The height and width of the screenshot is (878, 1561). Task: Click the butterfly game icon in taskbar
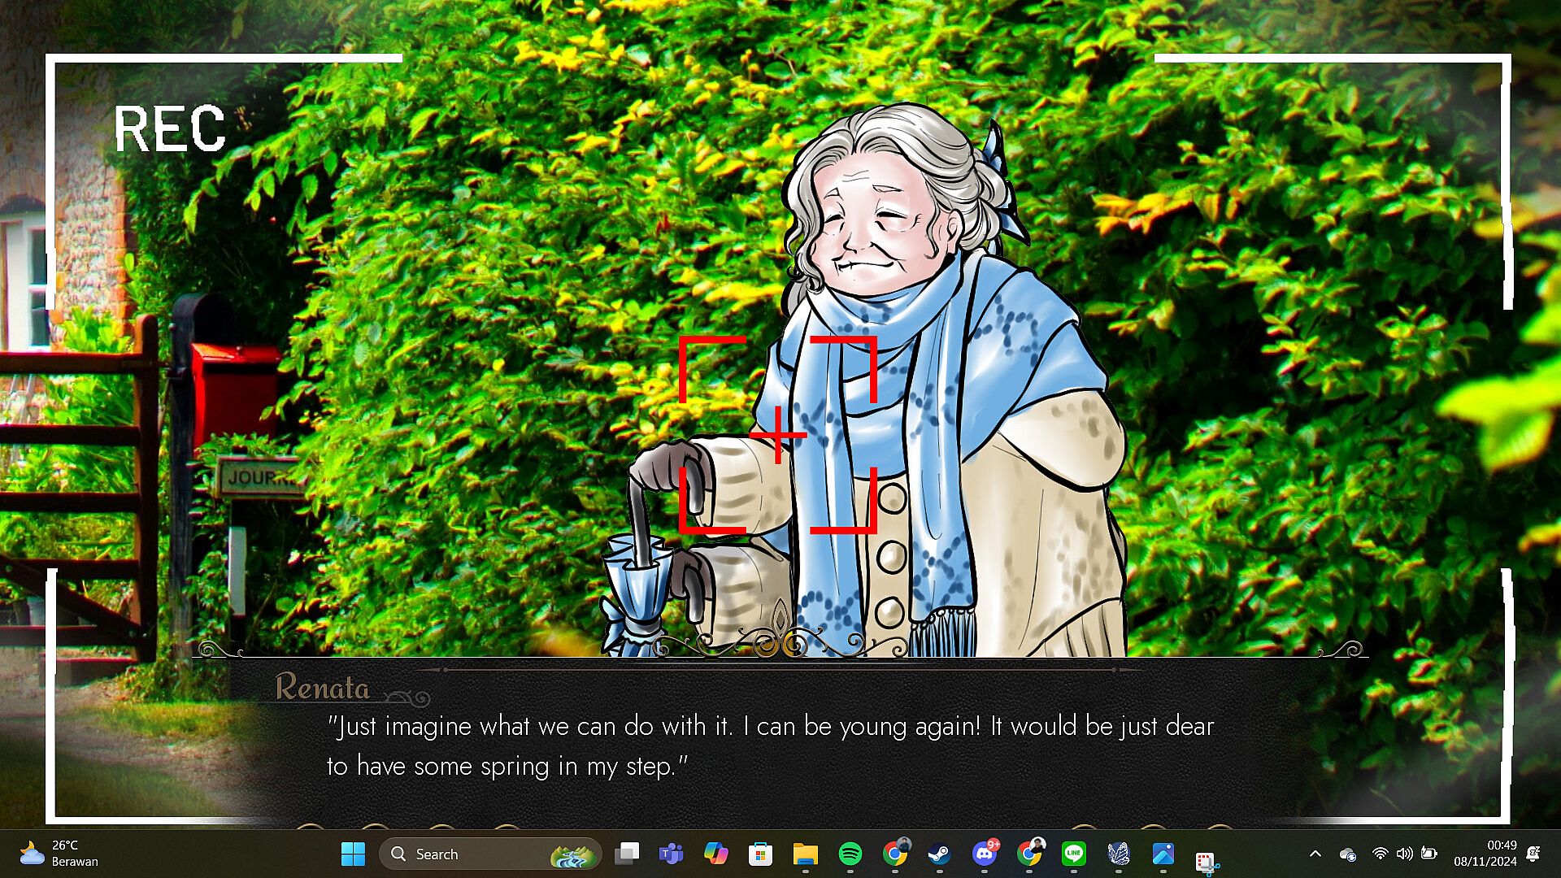click(1119, 854)
